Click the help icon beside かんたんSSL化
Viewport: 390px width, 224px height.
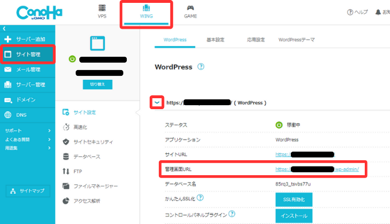[x=200, y=198]
